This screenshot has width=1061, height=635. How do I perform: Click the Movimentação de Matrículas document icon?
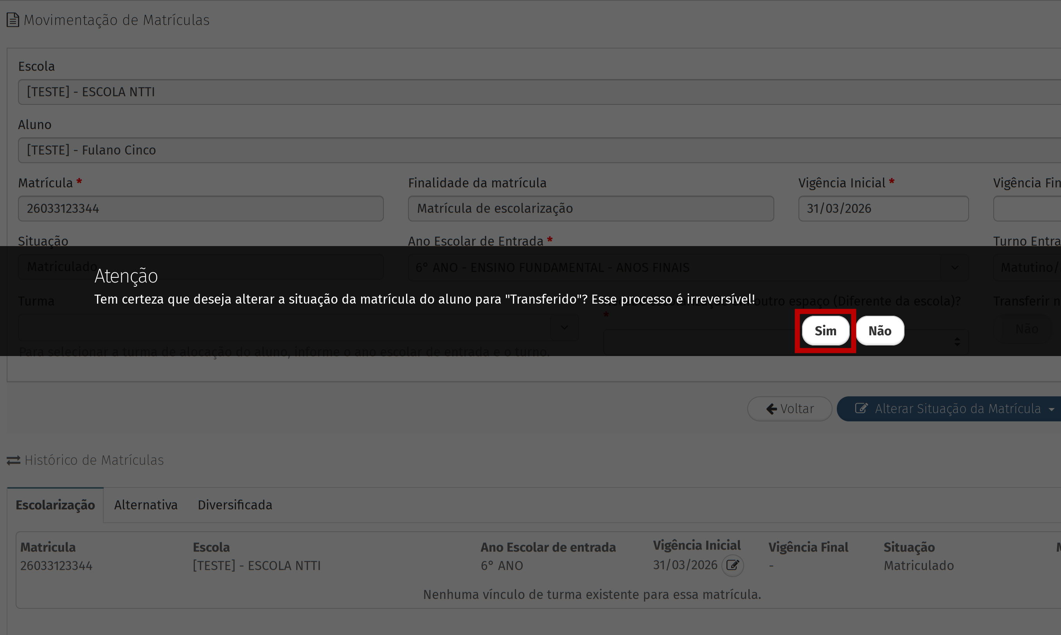(x=13, y=20)
